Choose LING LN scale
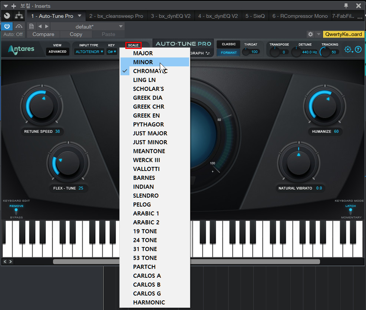The image size is (366, 310). point(155,80)
